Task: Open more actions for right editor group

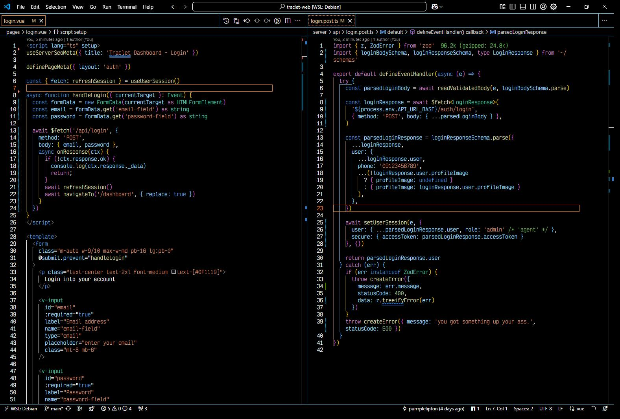Action: [x=605, y=21]
